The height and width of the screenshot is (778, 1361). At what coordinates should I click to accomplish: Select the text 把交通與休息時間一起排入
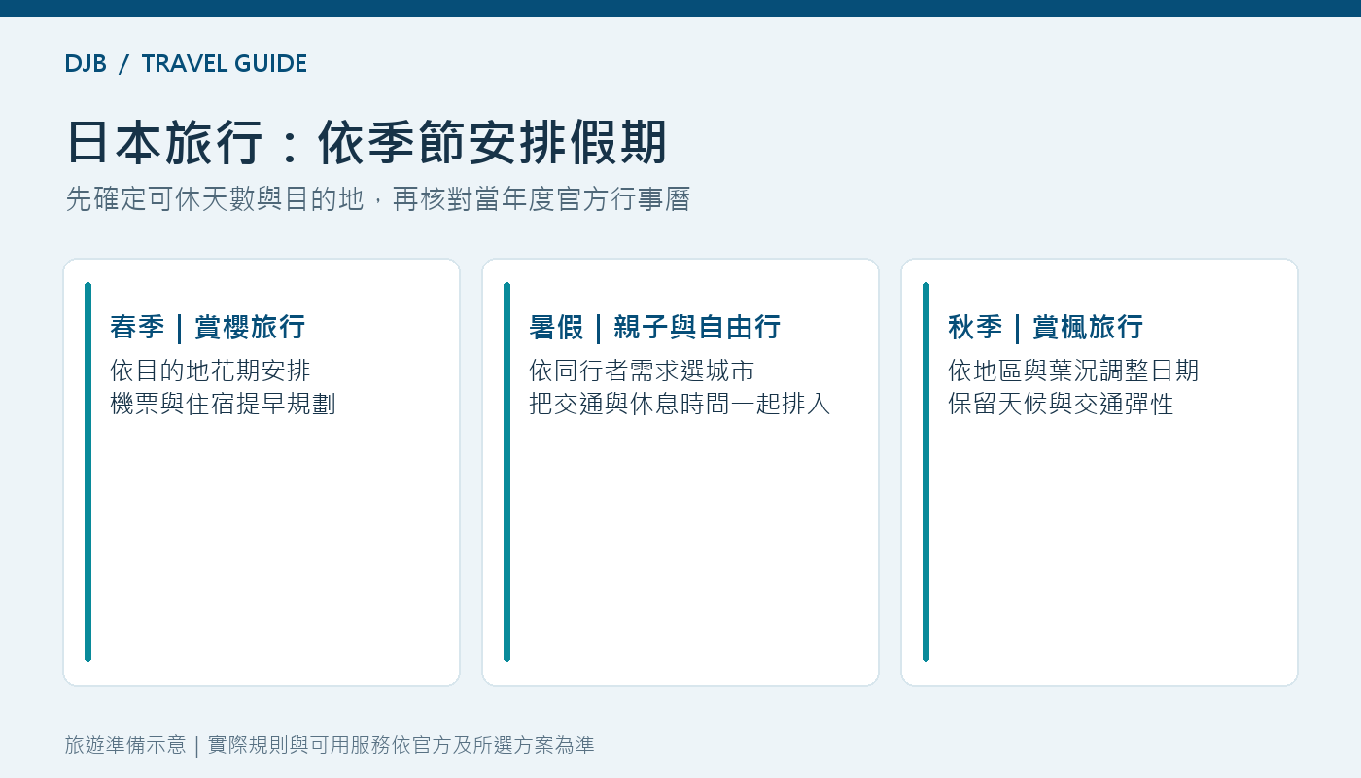(680, 404)
